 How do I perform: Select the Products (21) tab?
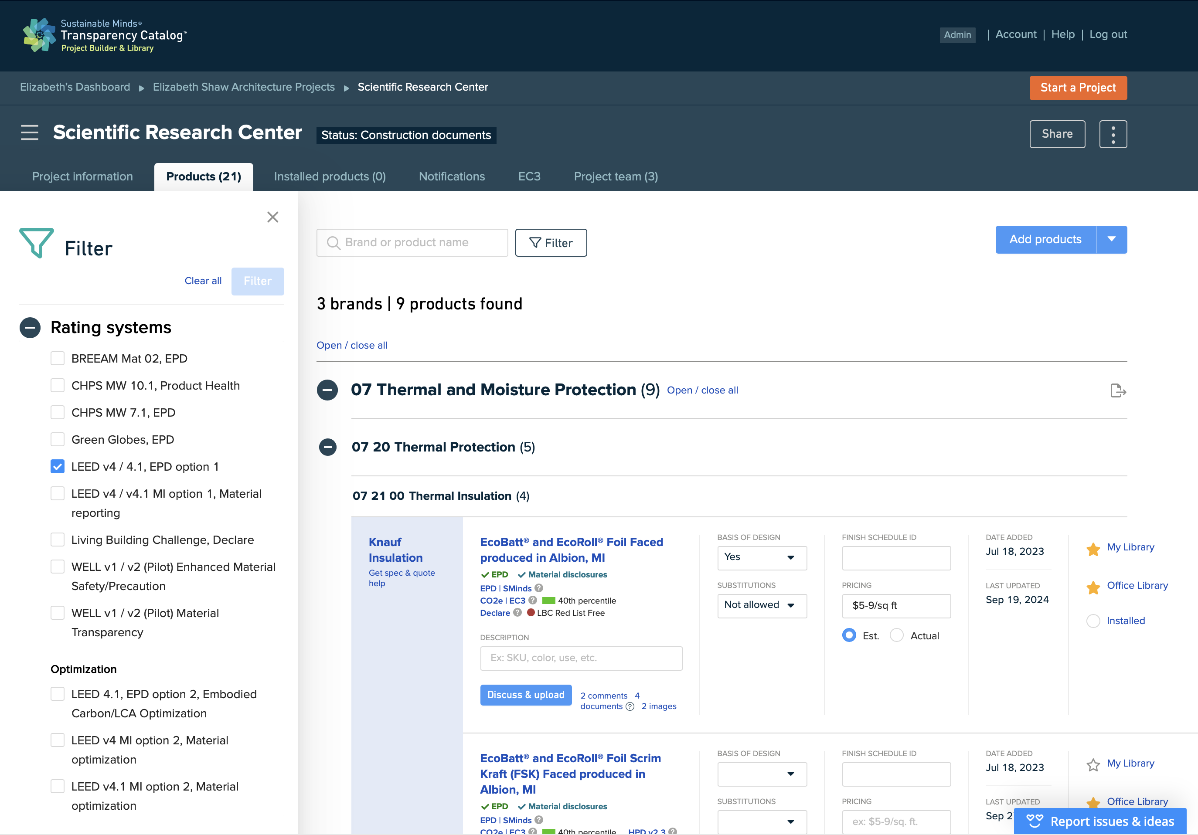pyautogui.click(x=204, y=177)
